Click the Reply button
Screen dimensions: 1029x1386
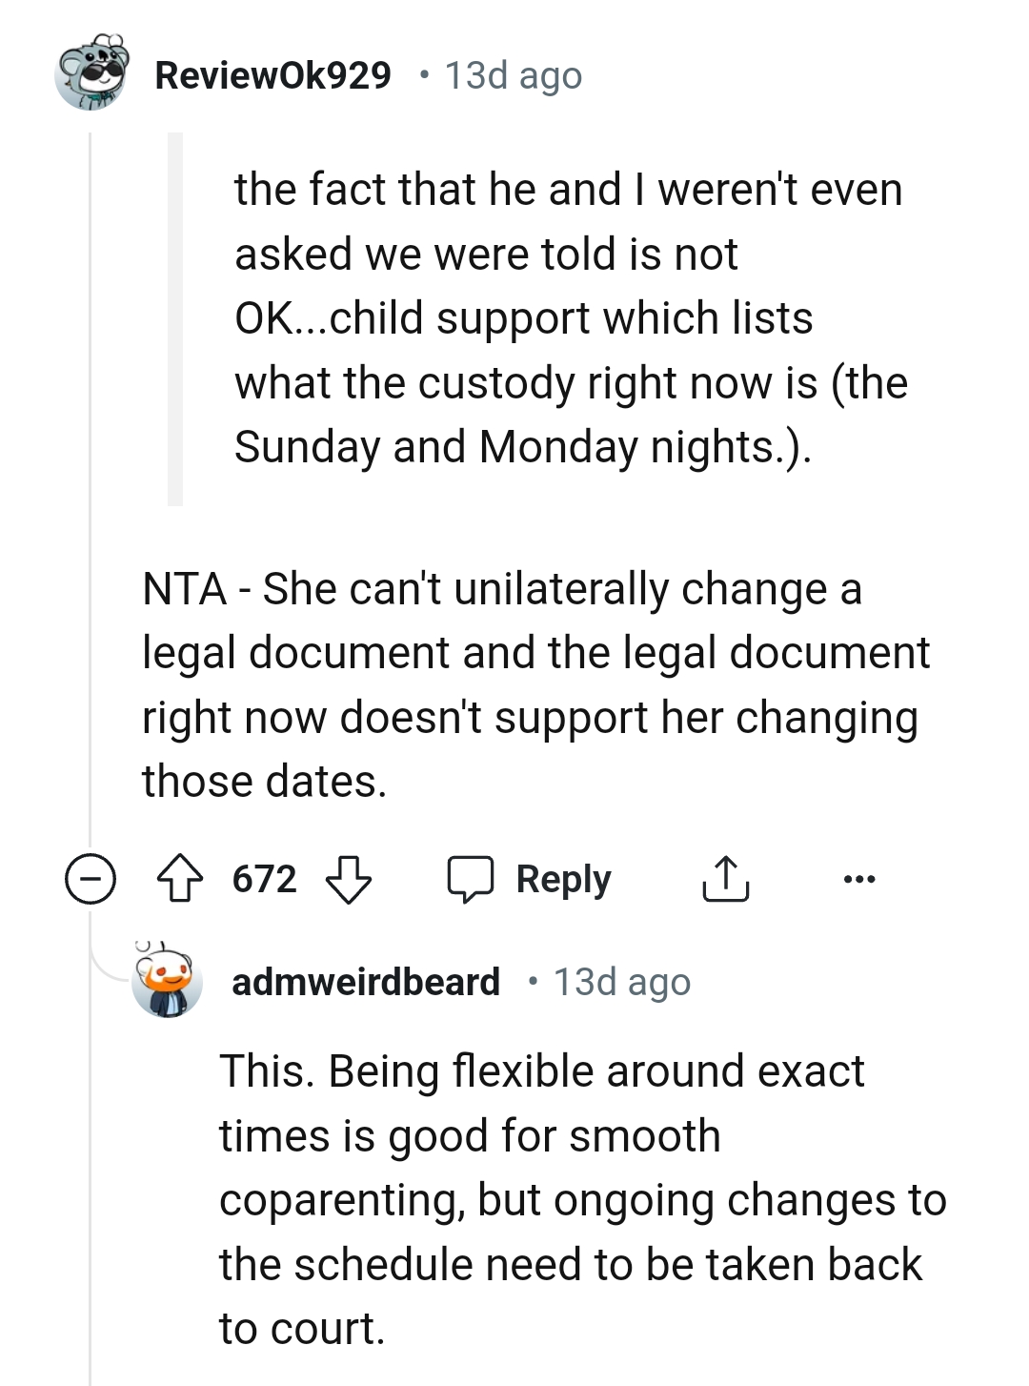(x=560, y=878)
